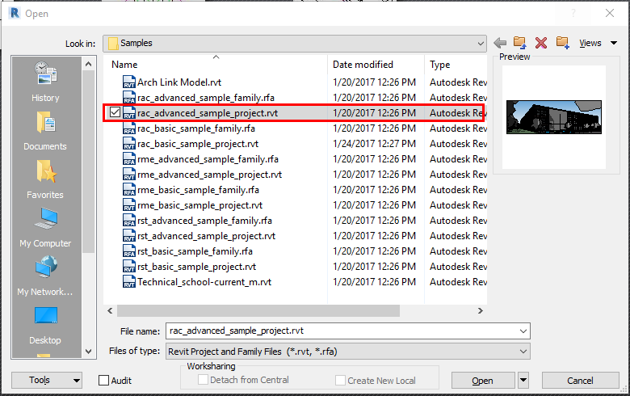Image resolution: width=630 pixels, height=396 pixels.
Task: Sort by the Type column header
Action: (440, 65)
